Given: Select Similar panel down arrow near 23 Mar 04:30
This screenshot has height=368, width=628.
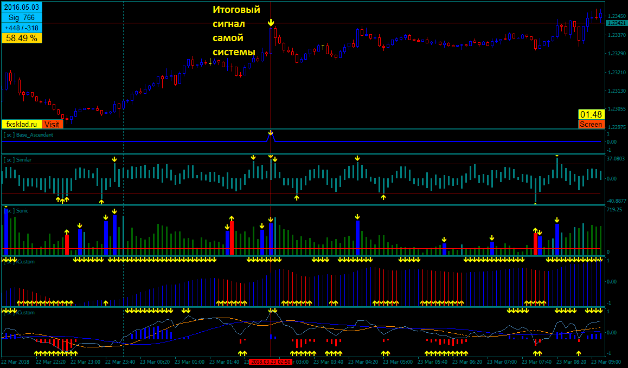Looking at the screenshot, I should click(x=357, y=159).
